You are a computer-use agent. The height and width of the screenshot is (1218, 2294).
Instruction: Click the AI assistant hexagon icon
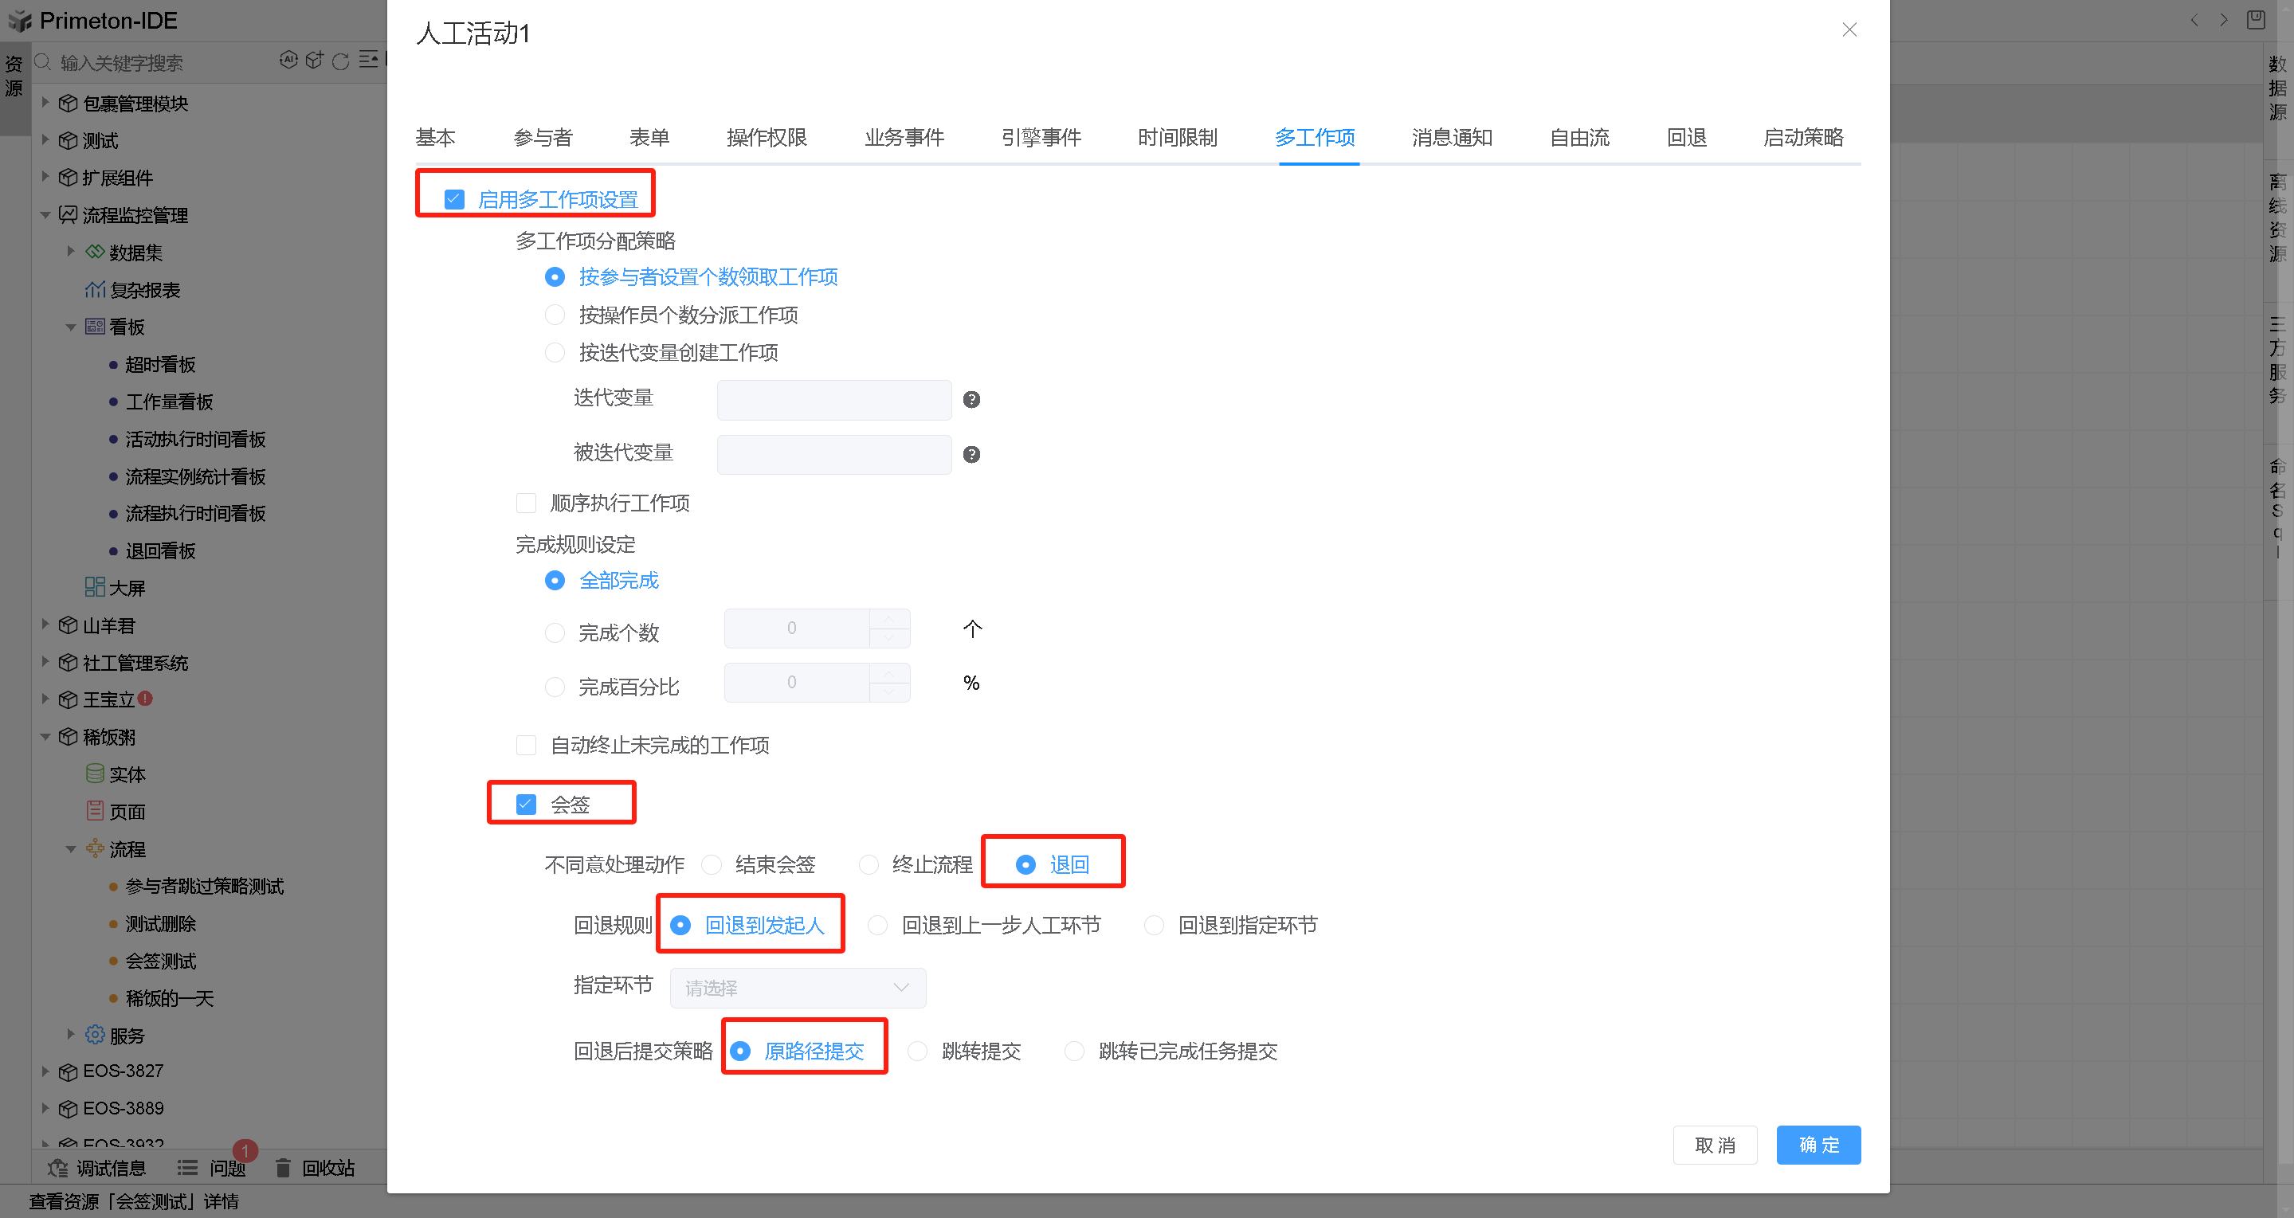[288, 60]
